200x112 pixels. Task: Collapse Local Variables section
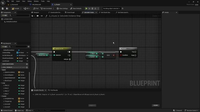2,68
